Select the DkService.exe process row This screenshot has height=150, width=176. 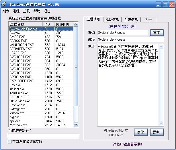[x=41, y=101]
